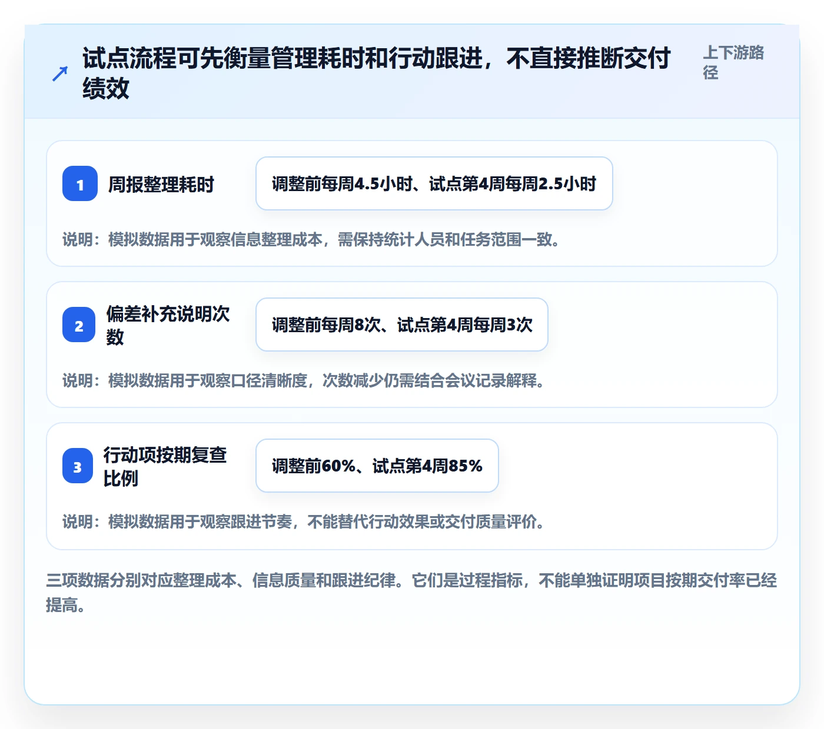
Task: Select the 周报整理耗时 label
Action: (161, 185)
